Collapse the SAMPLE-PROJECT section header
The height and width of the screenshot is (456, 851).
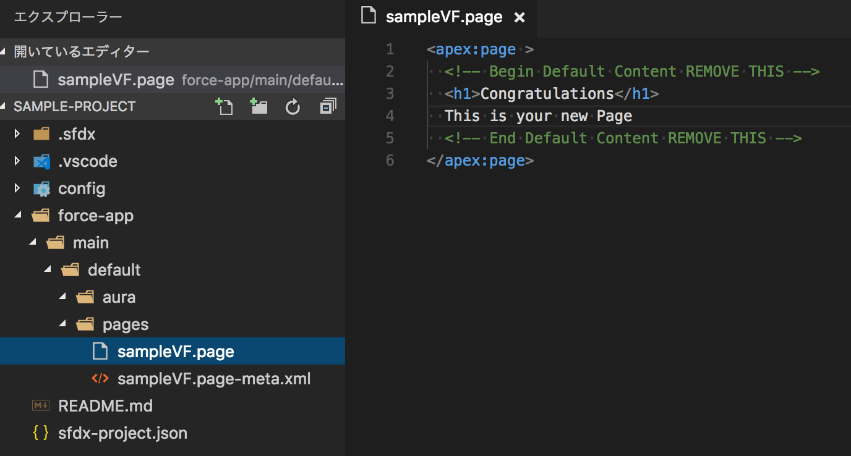74,107
